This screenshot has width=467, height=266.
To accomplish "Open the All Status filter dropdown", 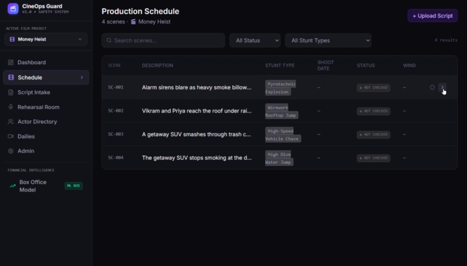I will (255, 41).
